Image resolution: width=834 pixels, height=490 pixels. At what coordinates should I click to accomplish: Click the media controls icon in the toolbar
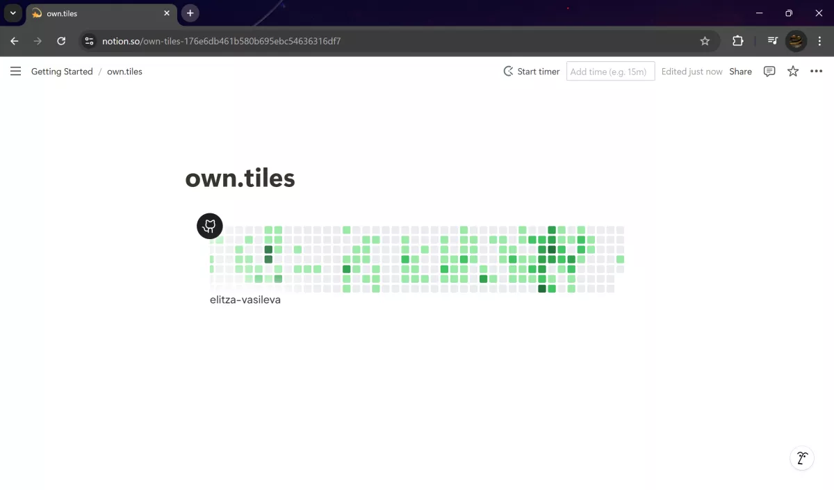(772, 41)
